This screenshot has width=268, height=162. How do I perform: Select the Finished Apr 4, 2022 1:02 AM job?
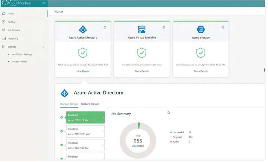(86, 118)
